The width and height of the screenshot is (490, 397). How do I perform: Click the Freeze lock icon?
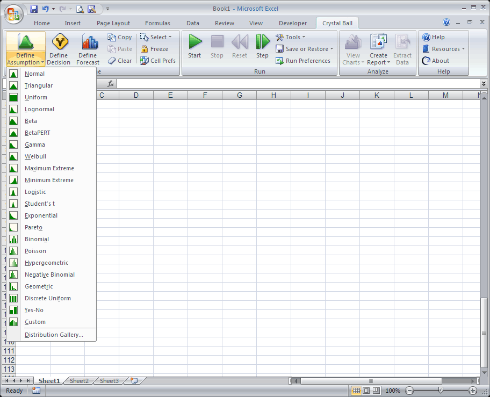[x=144, y=49]
